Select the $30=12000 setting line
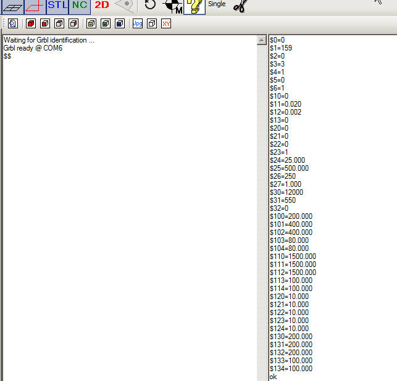 [x=286, y=192]
